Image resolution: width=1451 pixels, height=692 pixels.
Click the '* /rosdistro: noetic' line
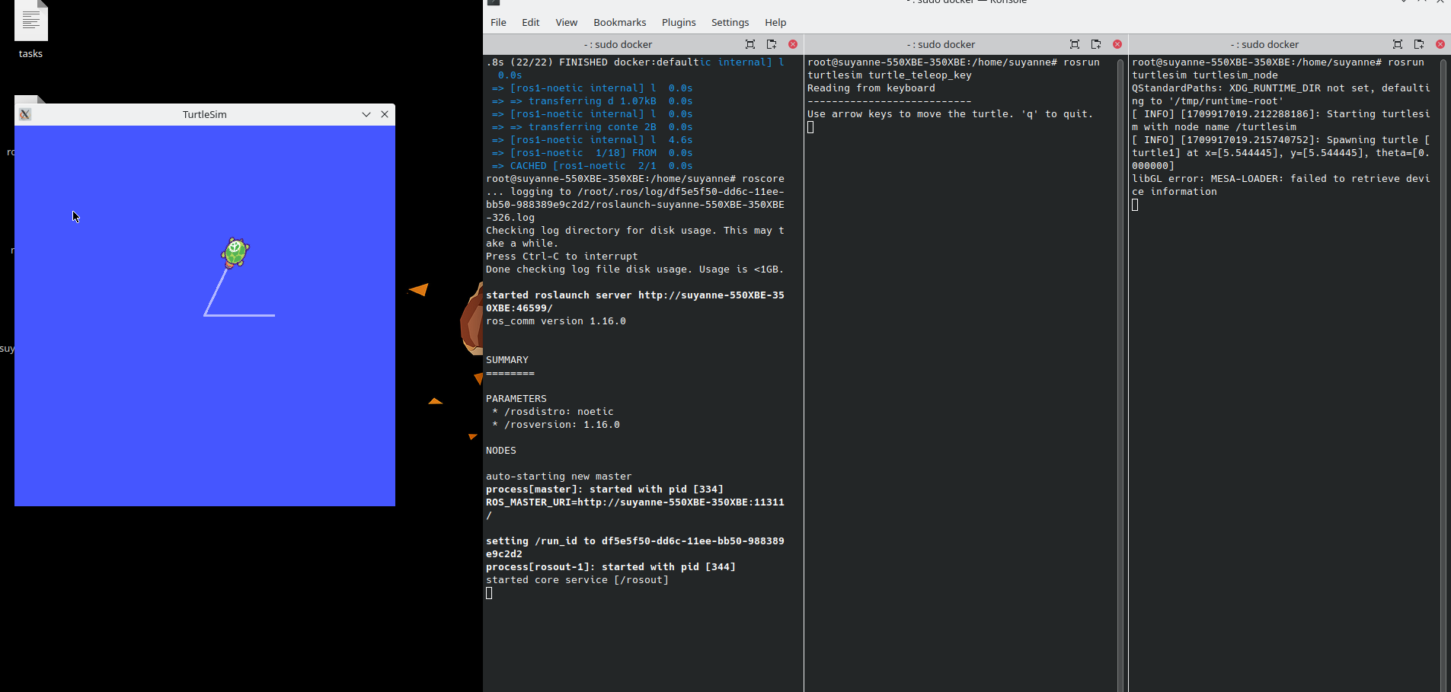[552, 412]
